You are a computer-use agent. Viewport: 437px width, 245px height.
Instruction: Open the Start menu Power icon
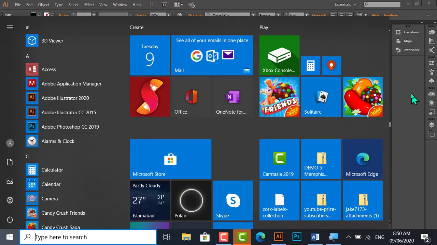[10, 219]
